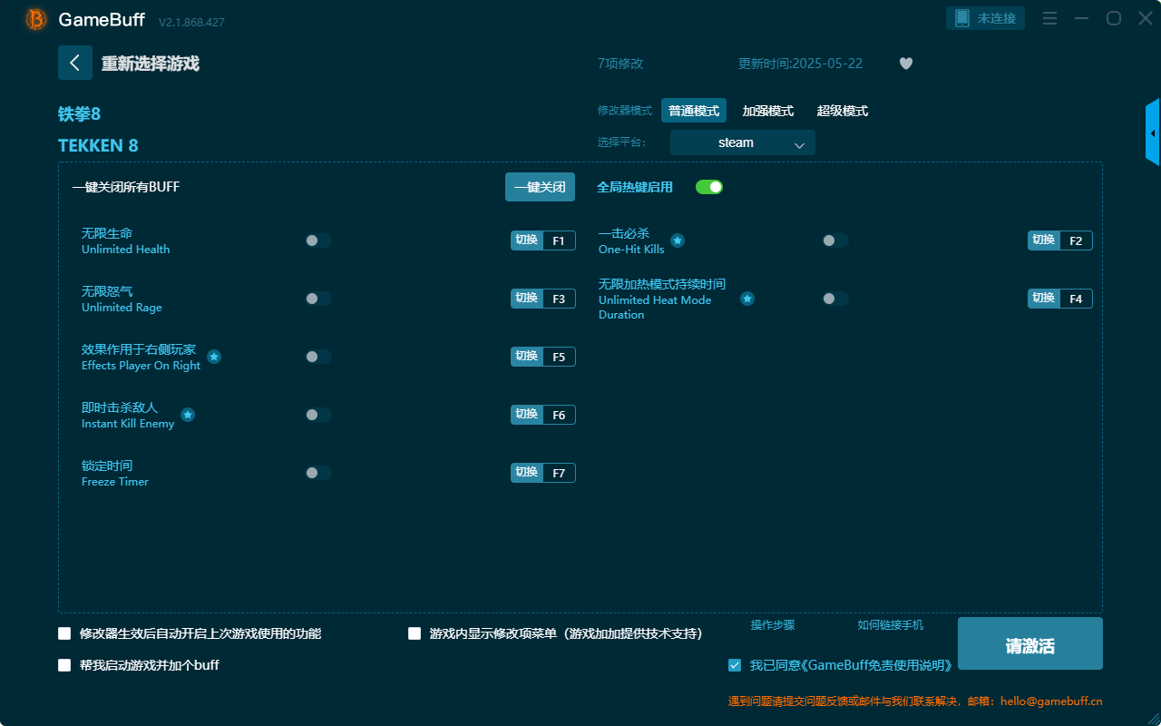Enable the Unlimited Health toggle

pos(318,240)
